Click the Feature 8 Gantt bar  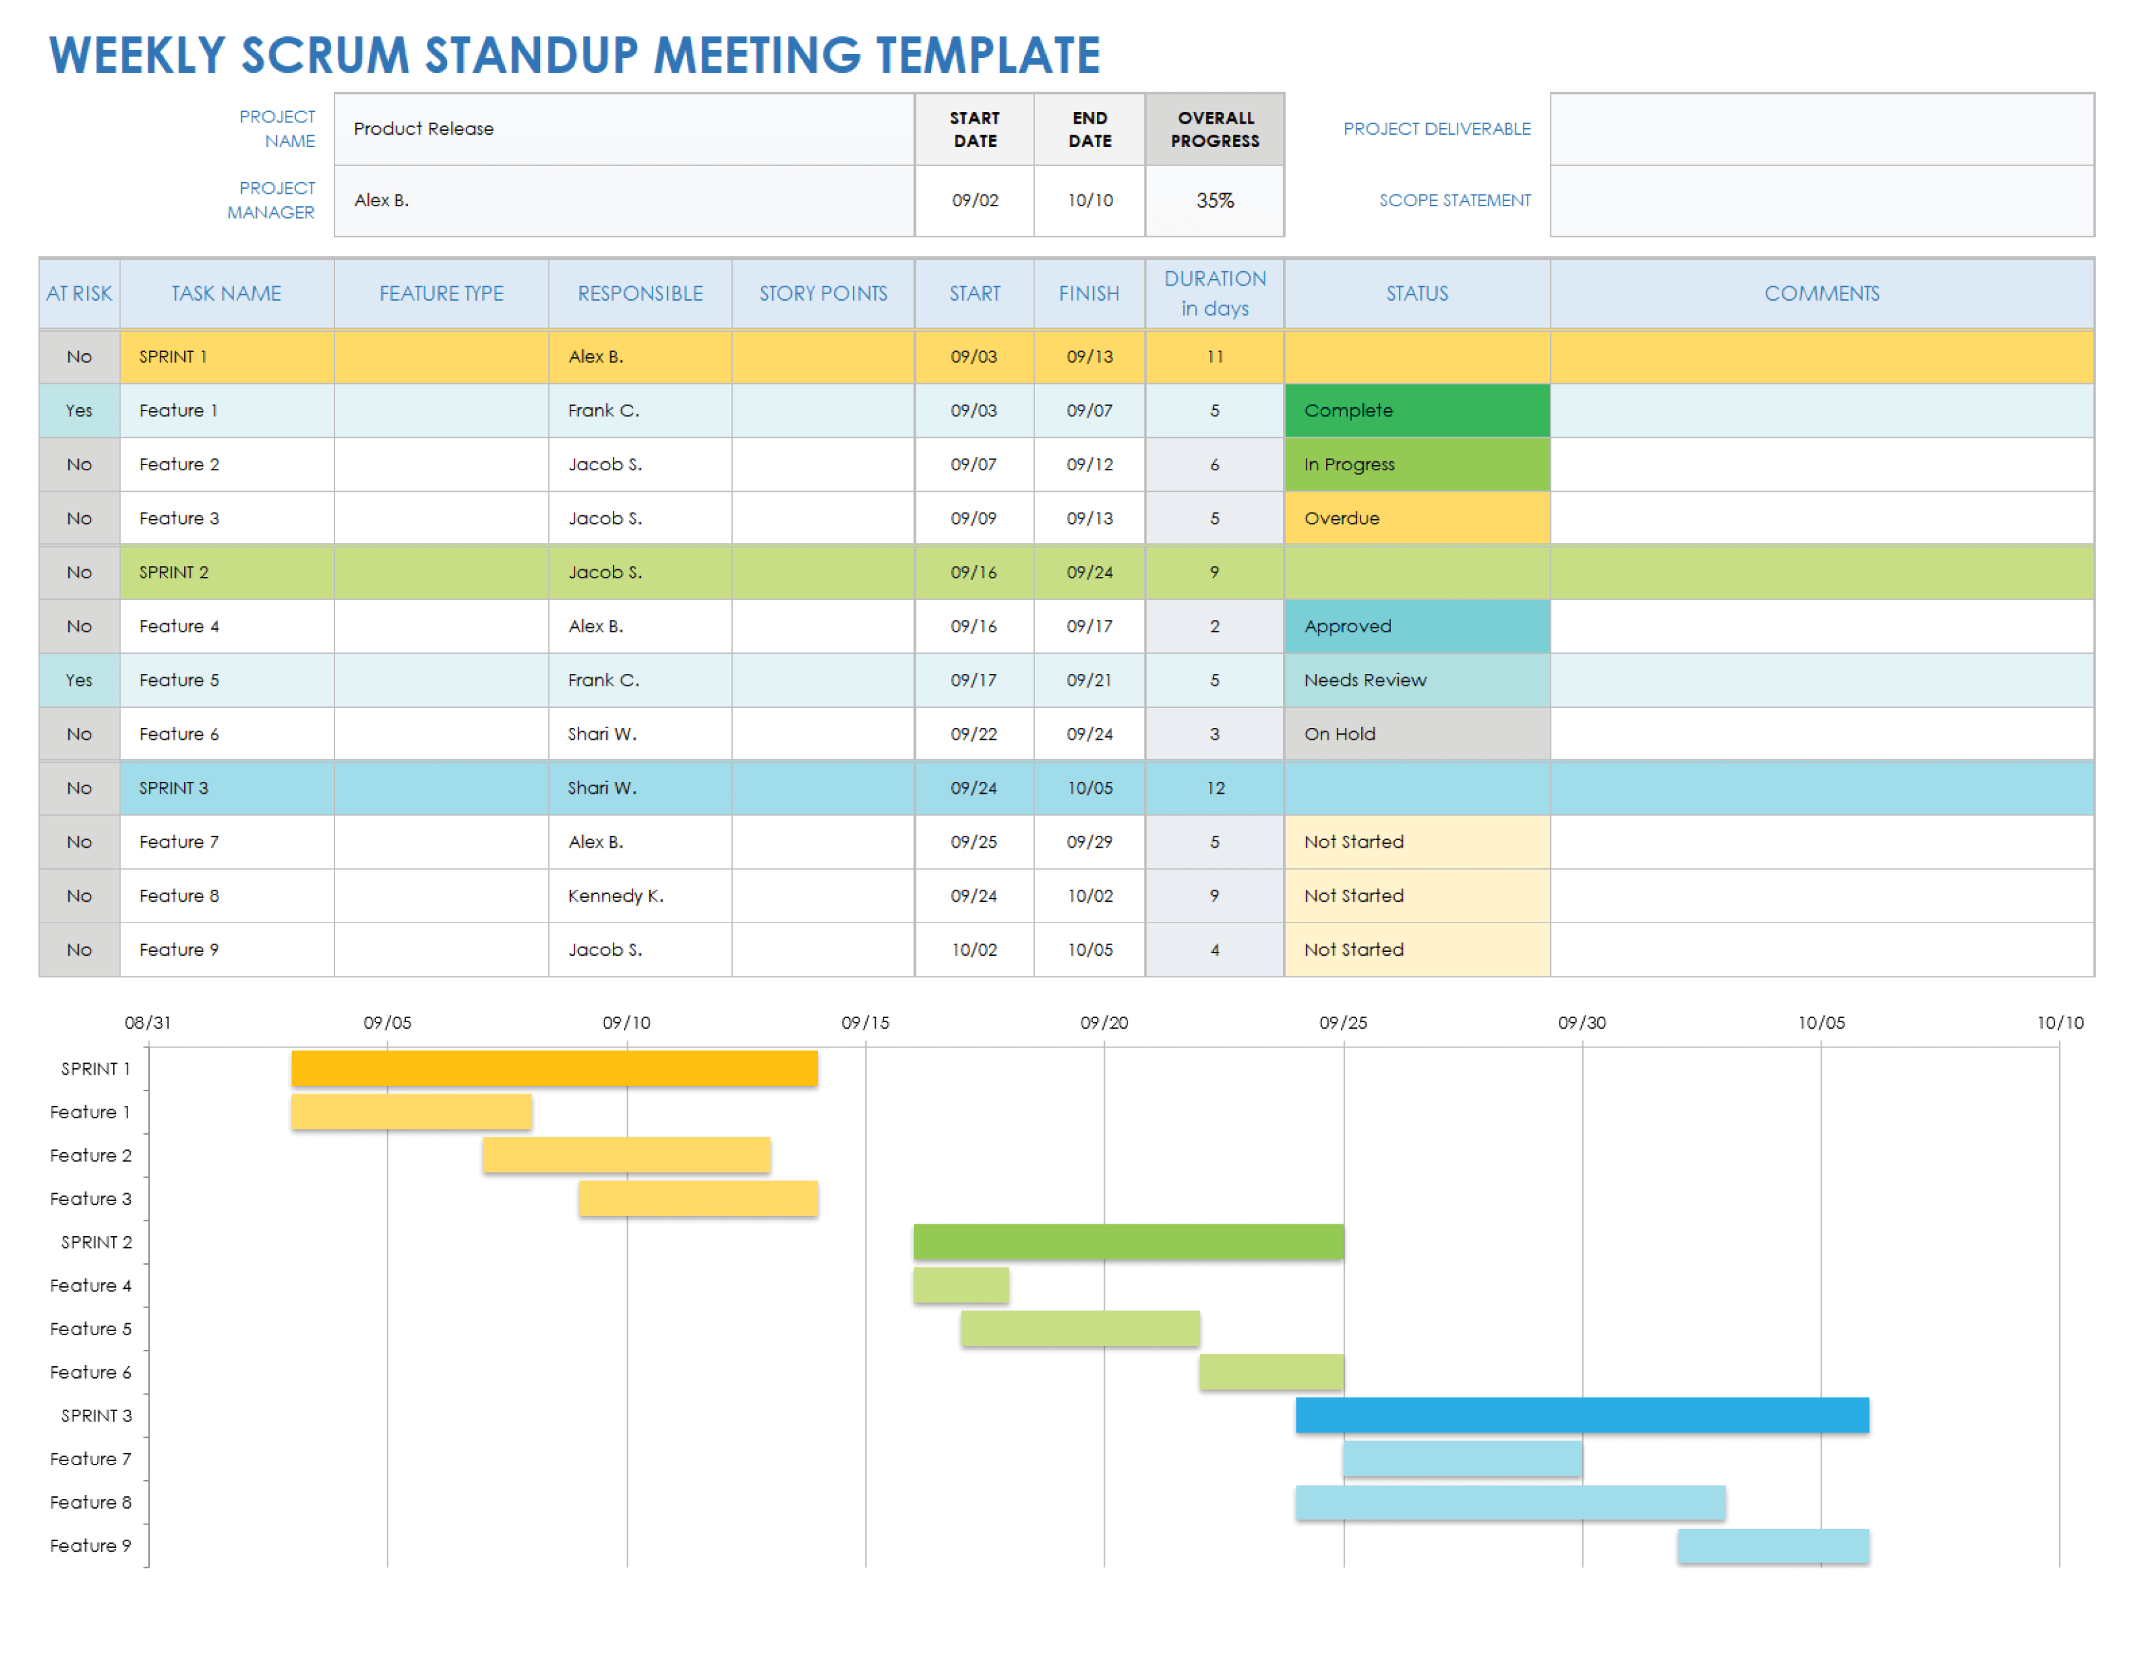(1511, 1502)
